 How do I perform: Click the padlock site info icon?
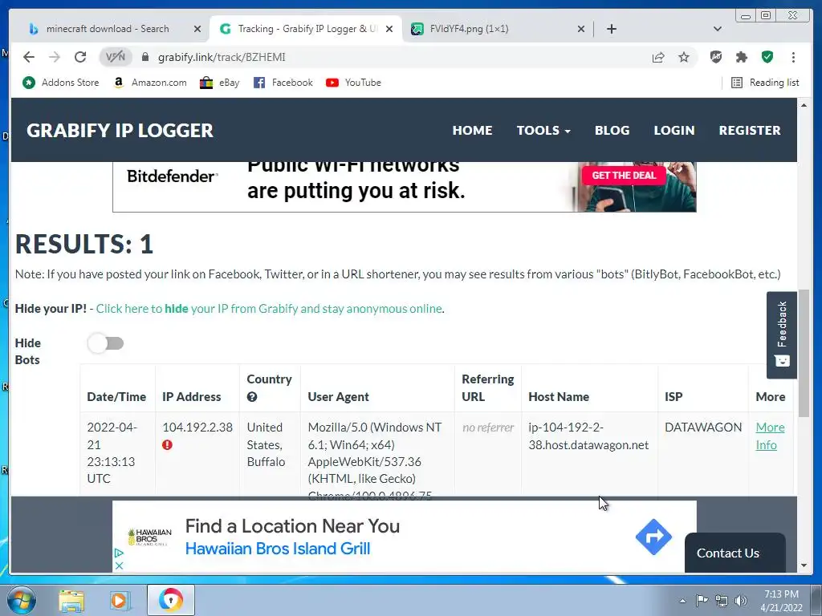145,57
